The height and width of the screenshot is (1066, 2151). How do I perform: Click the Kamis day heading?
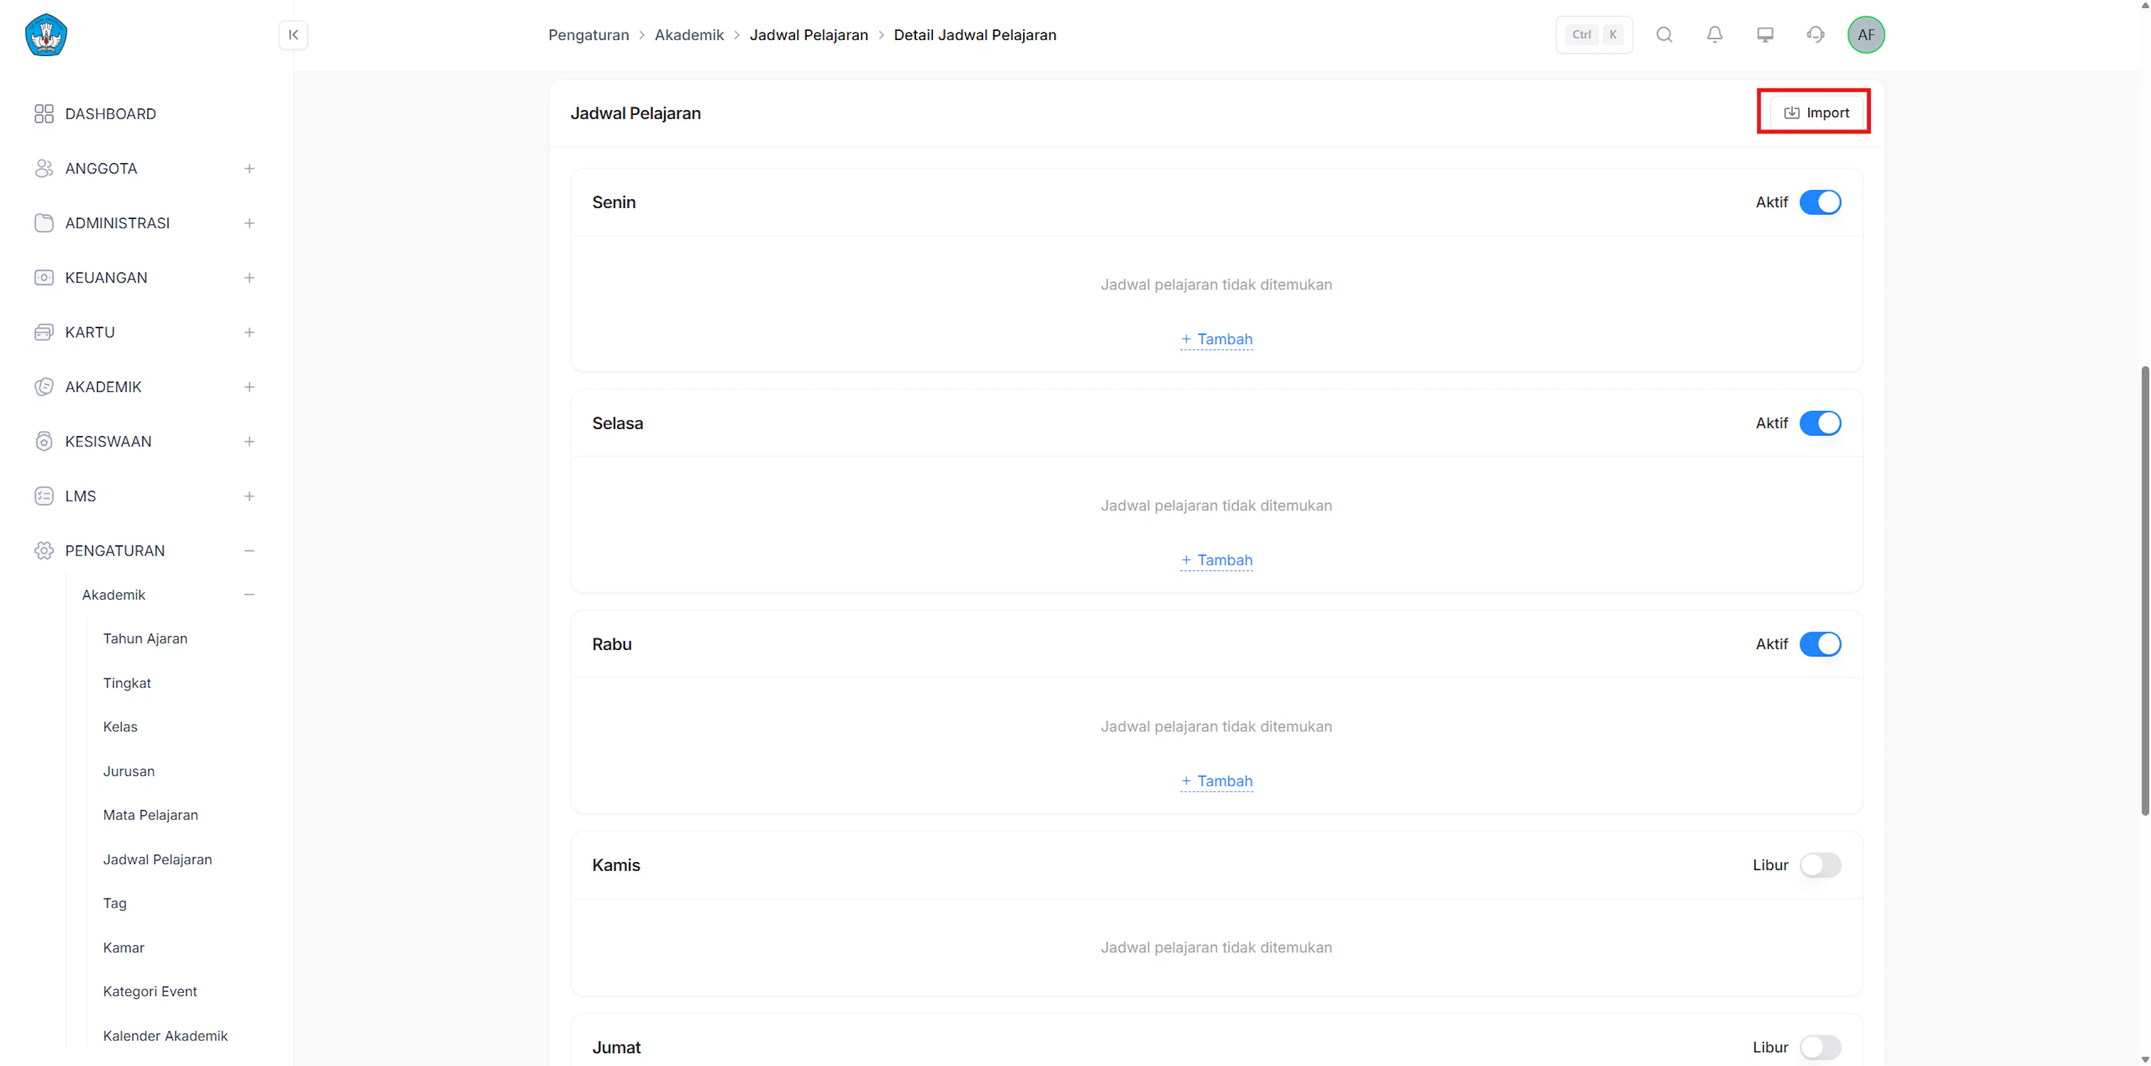(x=616, y=865)
